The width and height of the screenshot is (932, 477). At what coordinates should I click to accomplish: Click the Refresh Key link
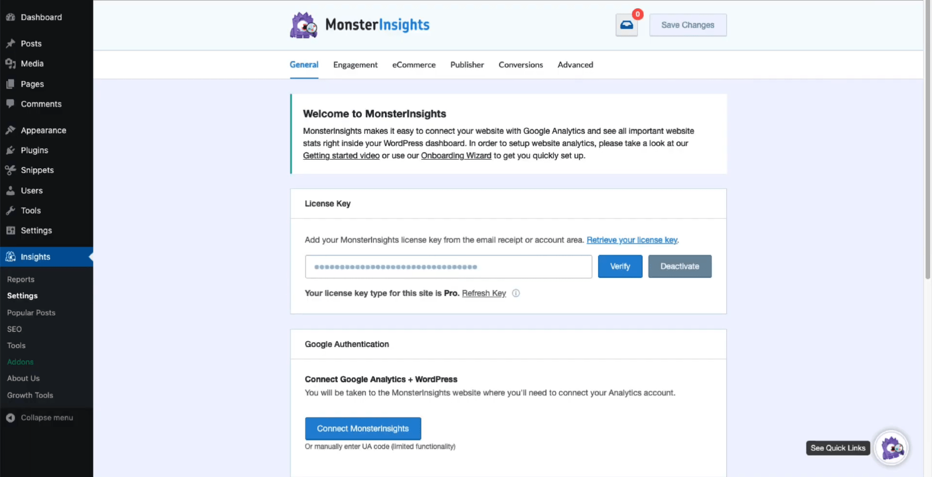tap(483, 293)
